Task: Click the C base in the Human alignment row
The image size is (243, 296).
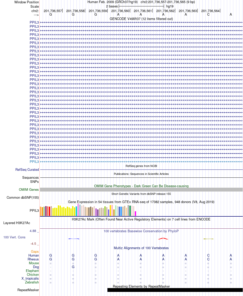Action: [208, 255]
